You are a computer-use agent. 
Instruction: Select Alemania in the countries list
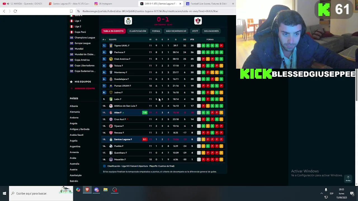[75, 112]
